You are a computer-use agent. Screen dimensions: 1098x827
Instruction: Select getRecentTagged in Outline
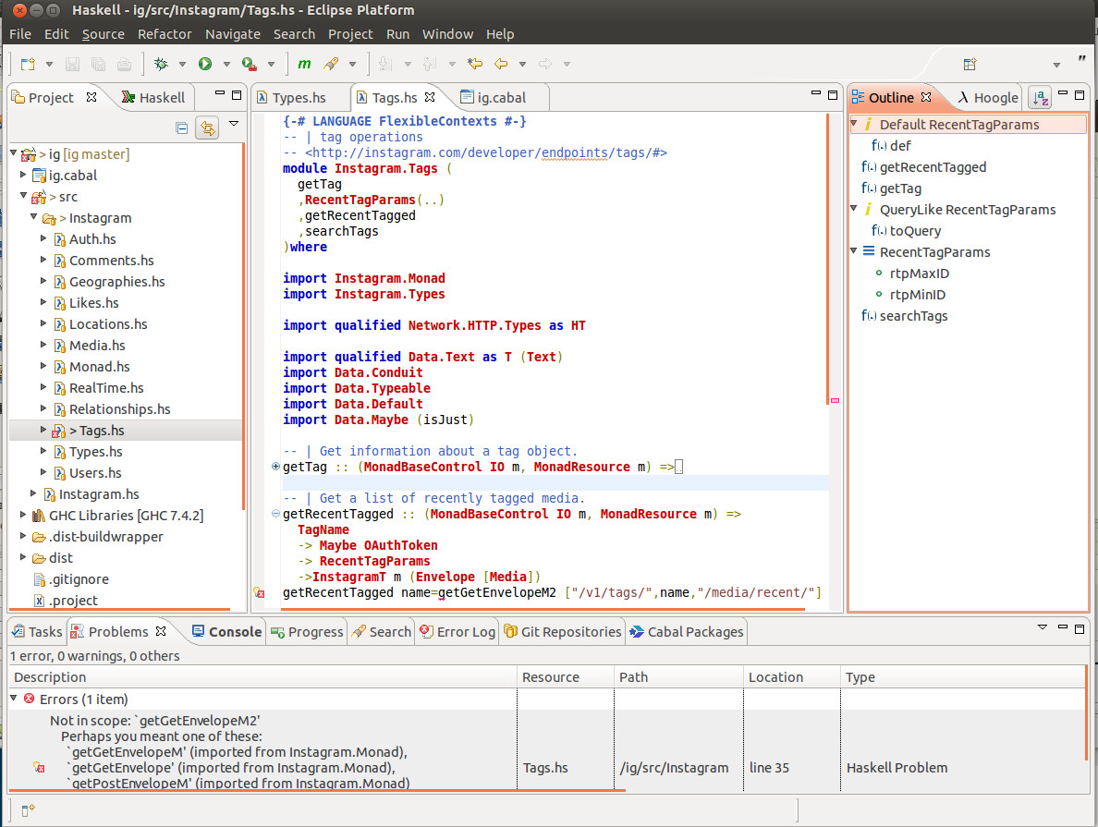pyautogui.click(x=933, y=166)
